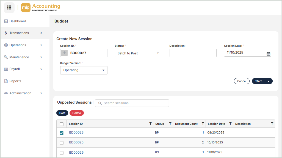
Task: Open Reports from the sidebar
Action: pyautogui.click(x=15, y=81)
